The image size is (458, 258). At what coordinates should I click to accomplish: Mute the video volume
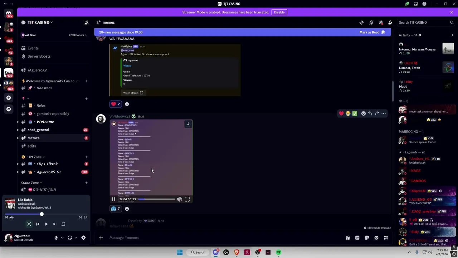[179, 199]
